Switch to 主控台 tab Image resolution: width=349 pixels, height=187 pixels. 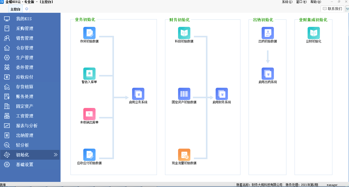coord(15,9)
